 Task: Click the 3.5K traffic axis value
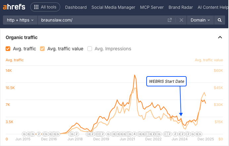(9, 122)
